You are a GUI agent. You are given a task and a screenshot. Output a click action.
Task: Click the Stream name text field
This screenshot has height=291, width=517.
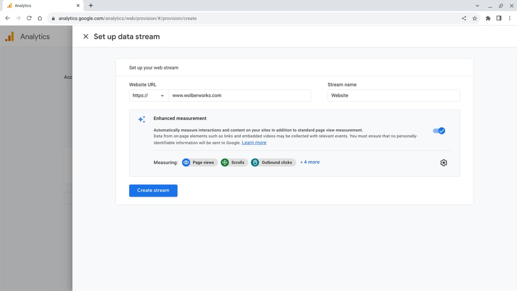click(394, 96)
